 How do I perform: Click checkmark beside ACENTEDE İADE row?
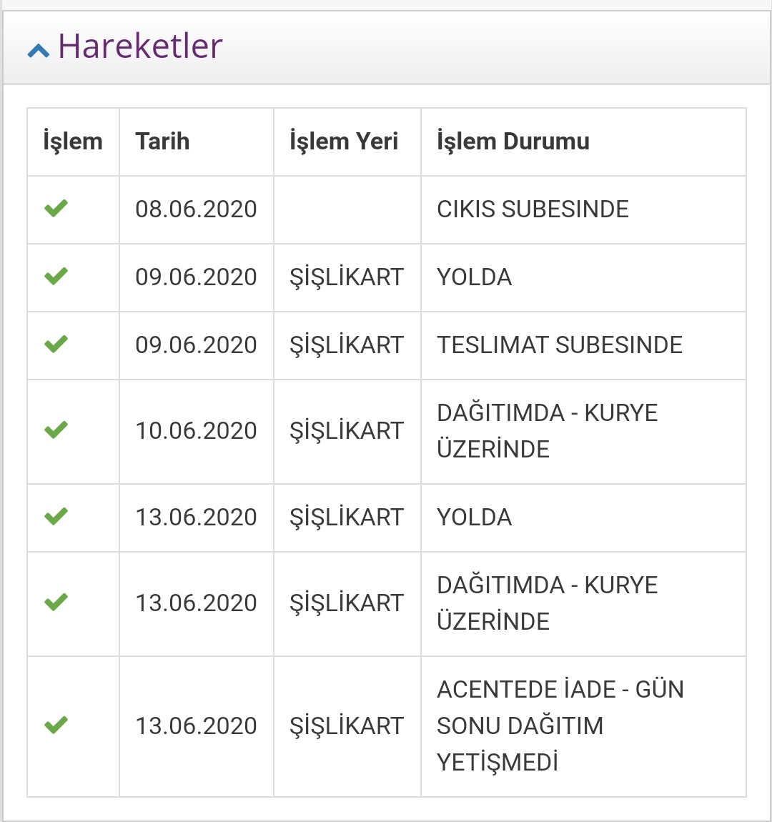click(56, 726)
